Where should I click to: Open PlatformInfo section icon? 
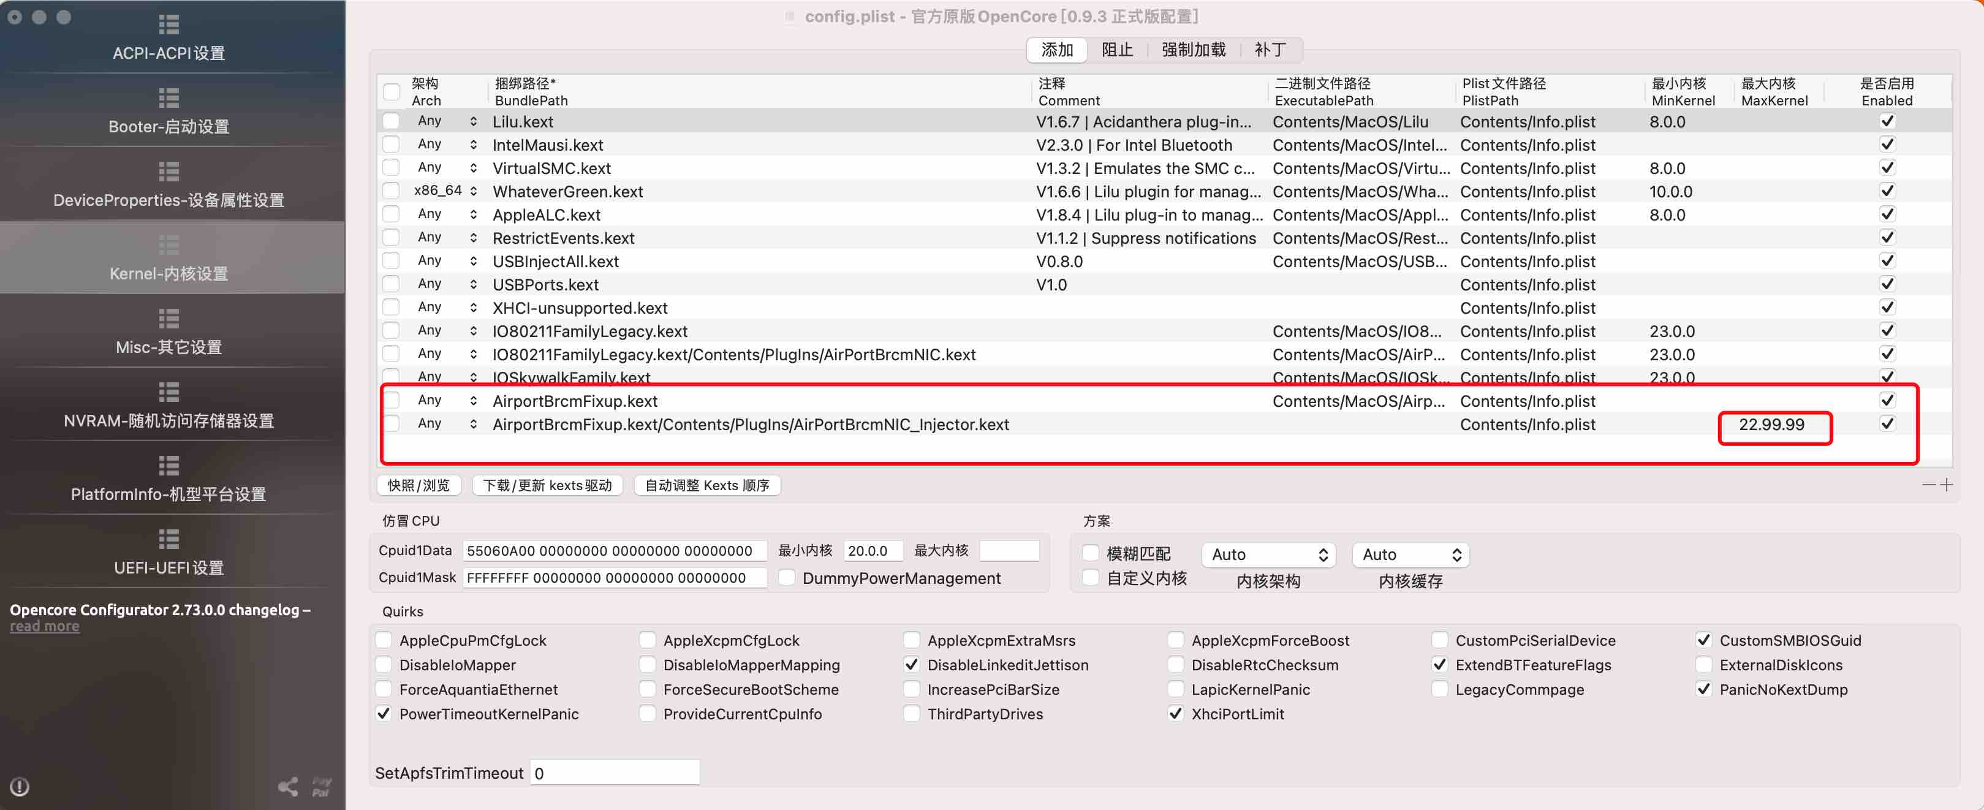(x=168, y=465)
